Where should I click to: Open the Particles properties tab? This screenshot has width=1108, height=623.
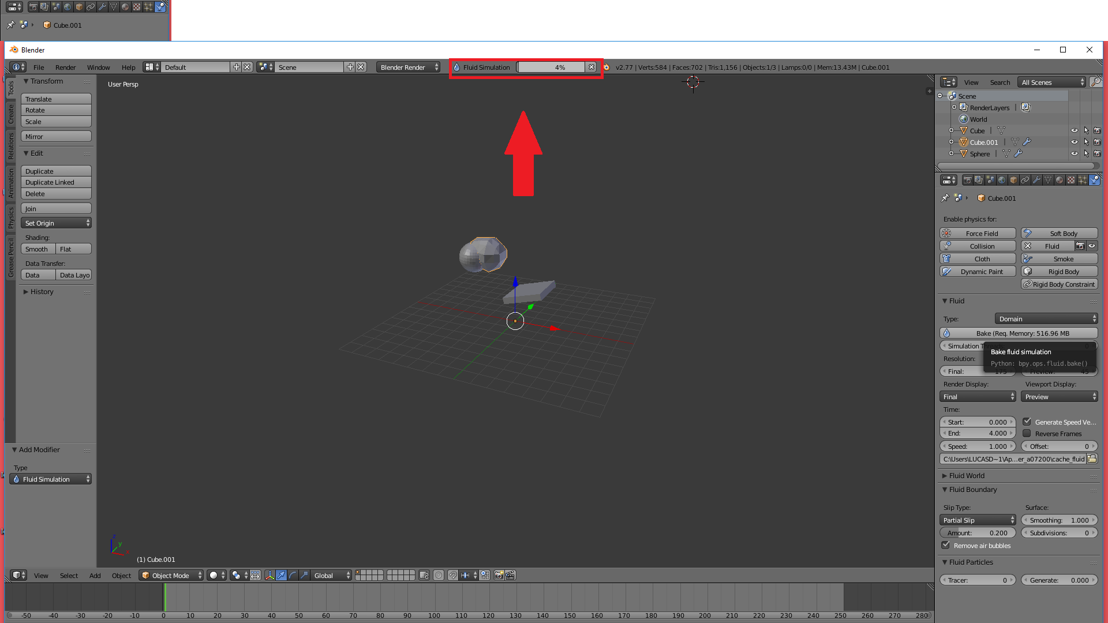[x=1083, y=180]
